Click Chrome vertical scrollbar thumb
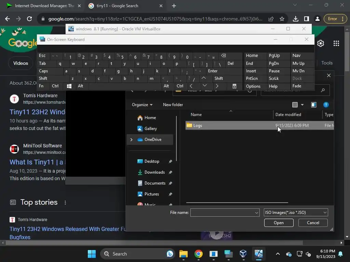 (x=347, y=52)
